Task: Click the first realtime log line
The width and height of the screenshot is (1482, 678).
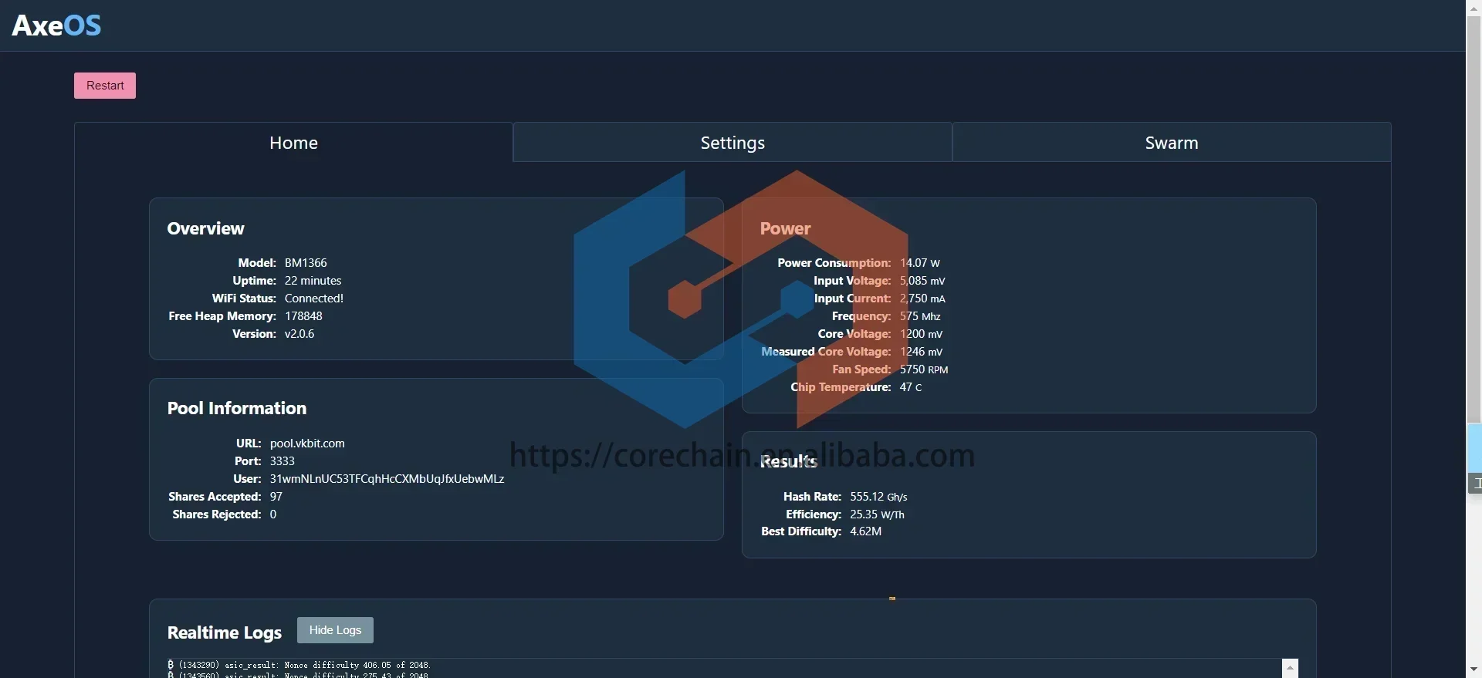Action: click(x=299, y=665)
